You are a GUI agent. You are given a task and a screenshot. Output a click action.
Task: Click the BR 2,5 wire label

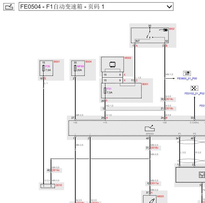point(80,115)
